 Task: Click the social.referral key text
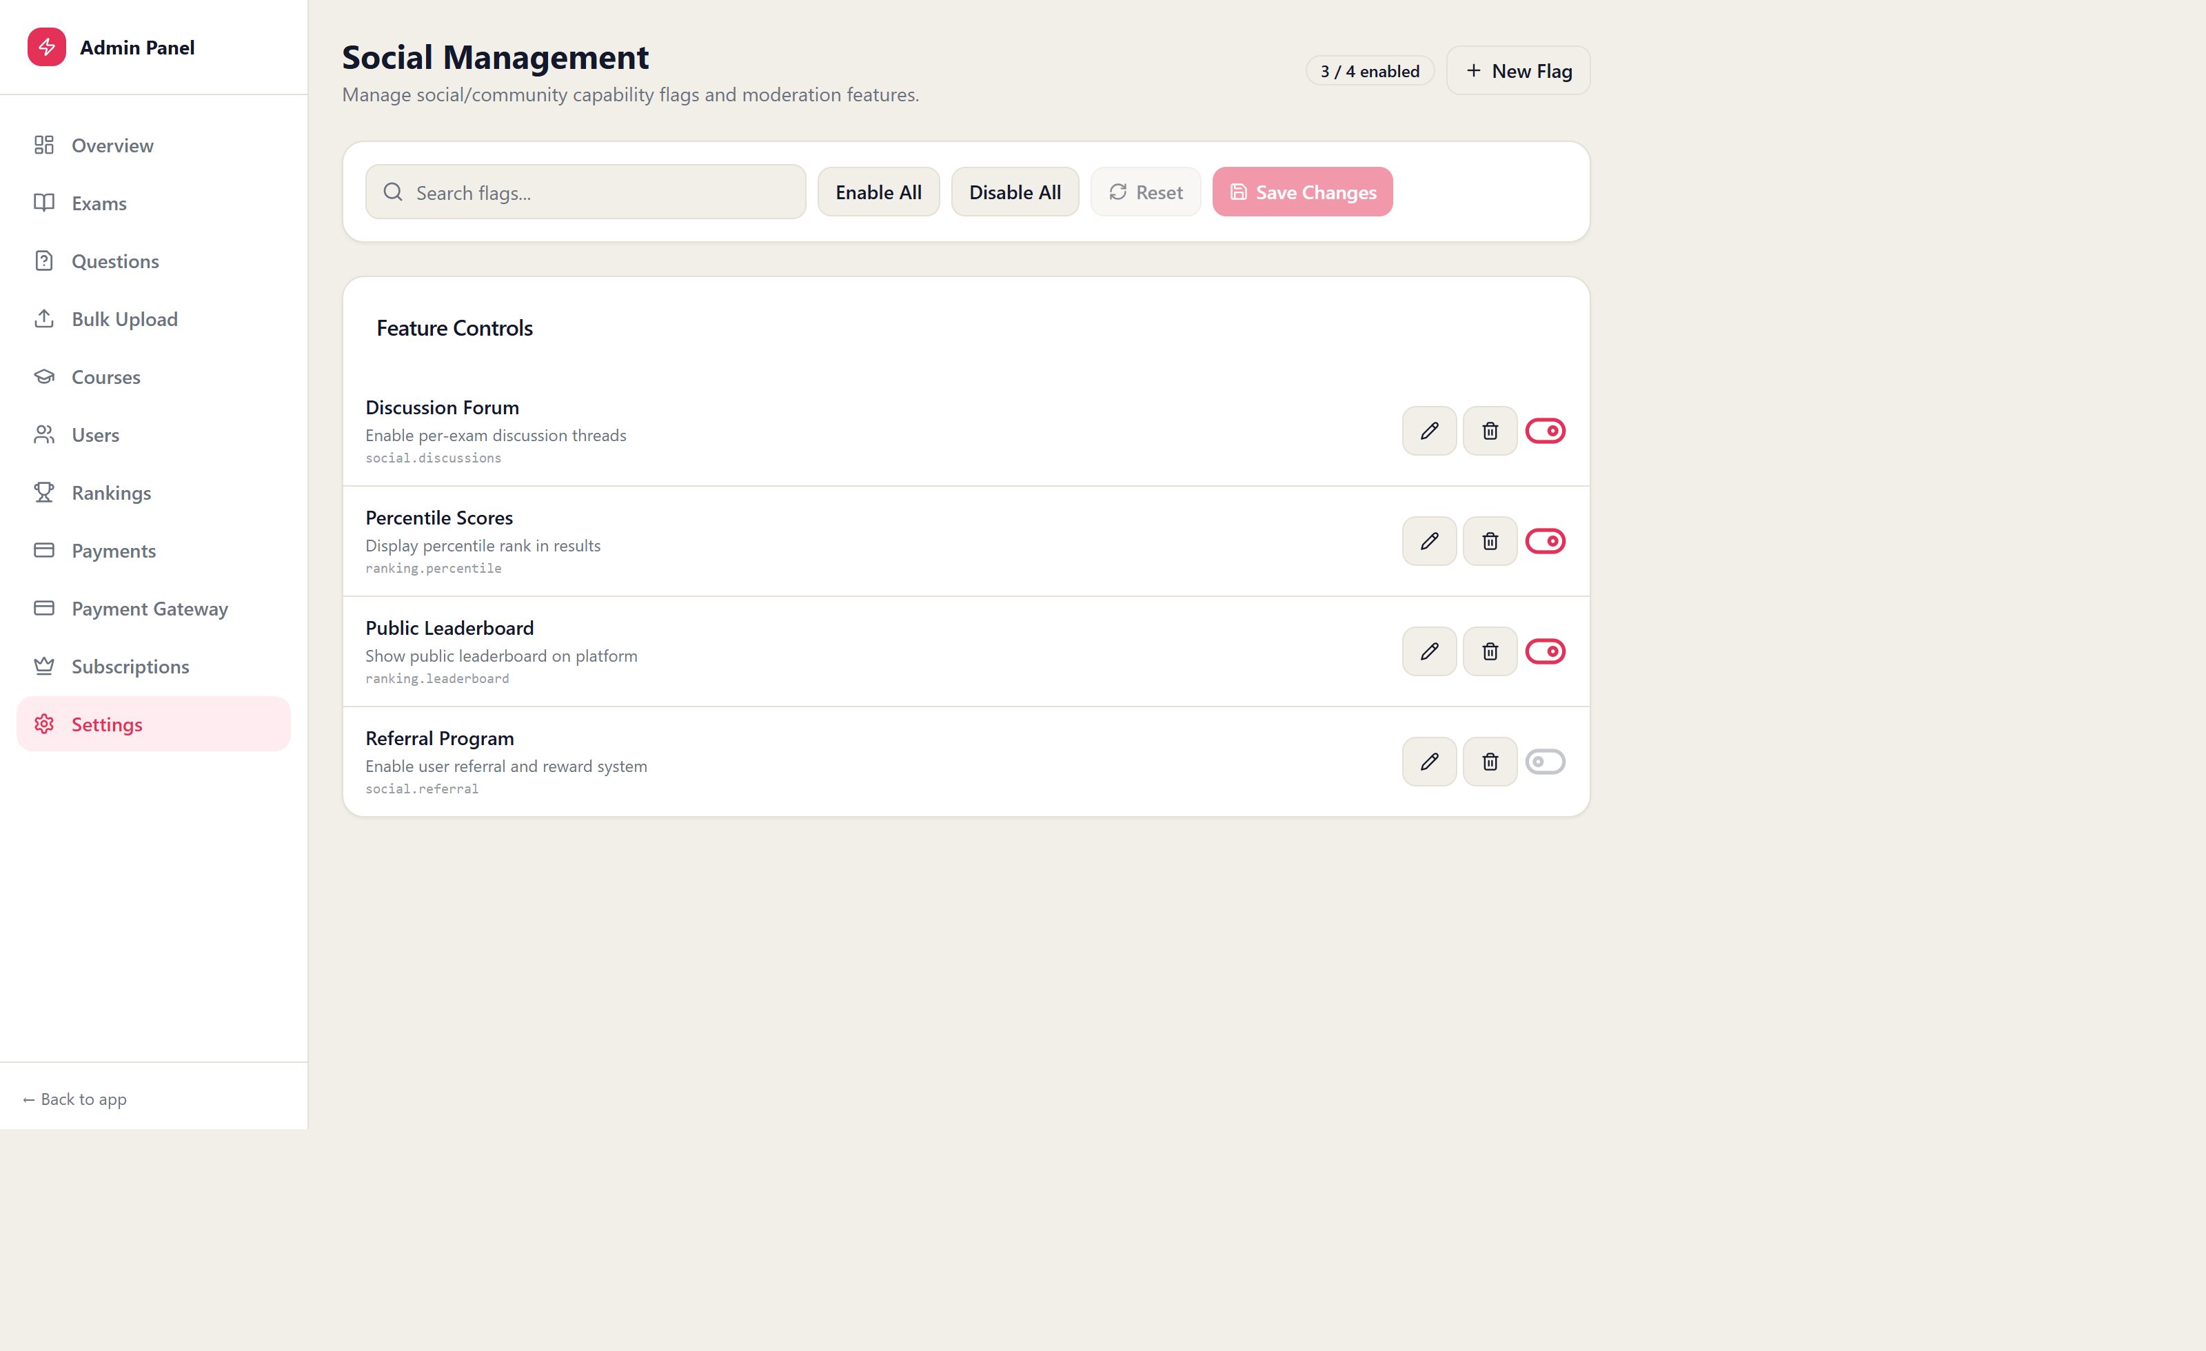(x=422, y=788)
